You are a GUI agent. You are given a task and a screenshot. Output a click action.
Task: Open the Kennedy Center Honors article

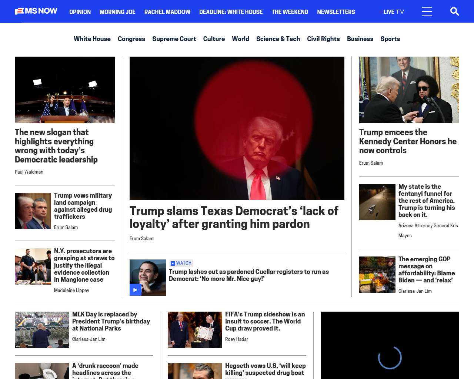407,141
